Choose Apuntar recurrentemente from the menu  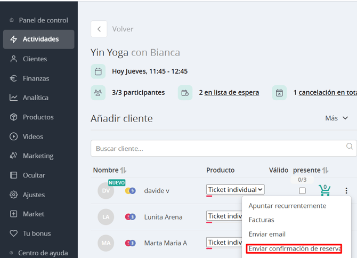tap(287, 206)
